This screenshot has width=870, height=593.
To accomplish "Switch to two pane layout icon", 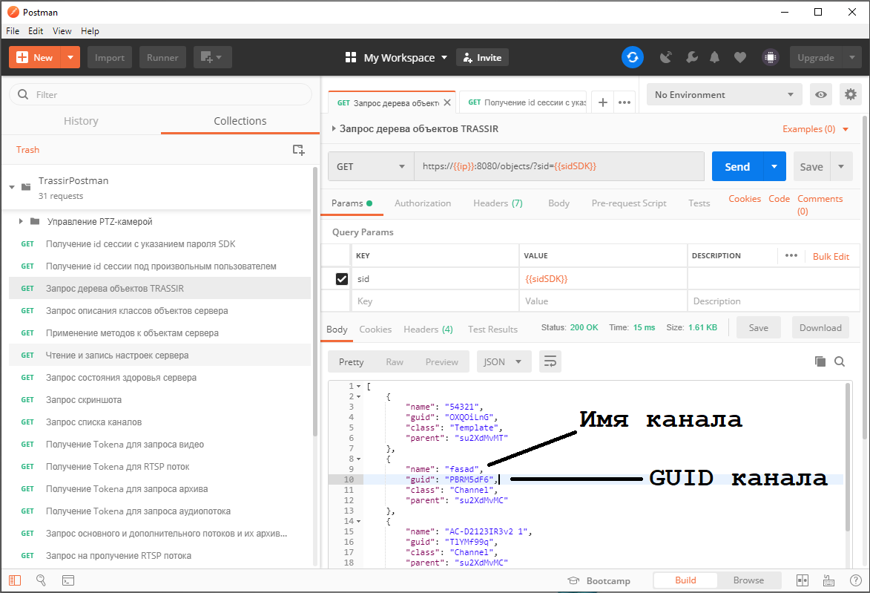I will click(803, 580).
